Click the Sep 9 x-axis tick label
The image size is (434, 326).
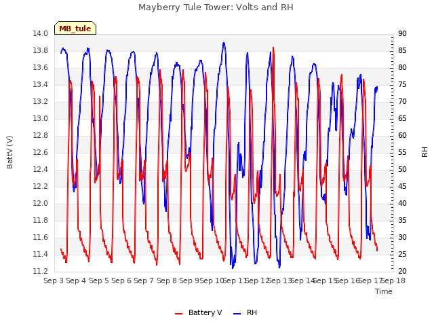point(189,280)
